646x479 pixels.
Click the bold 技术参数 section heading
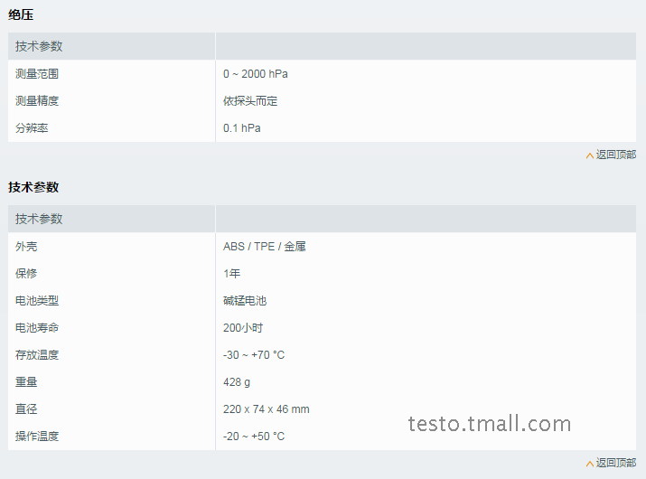tap(33, 187)
